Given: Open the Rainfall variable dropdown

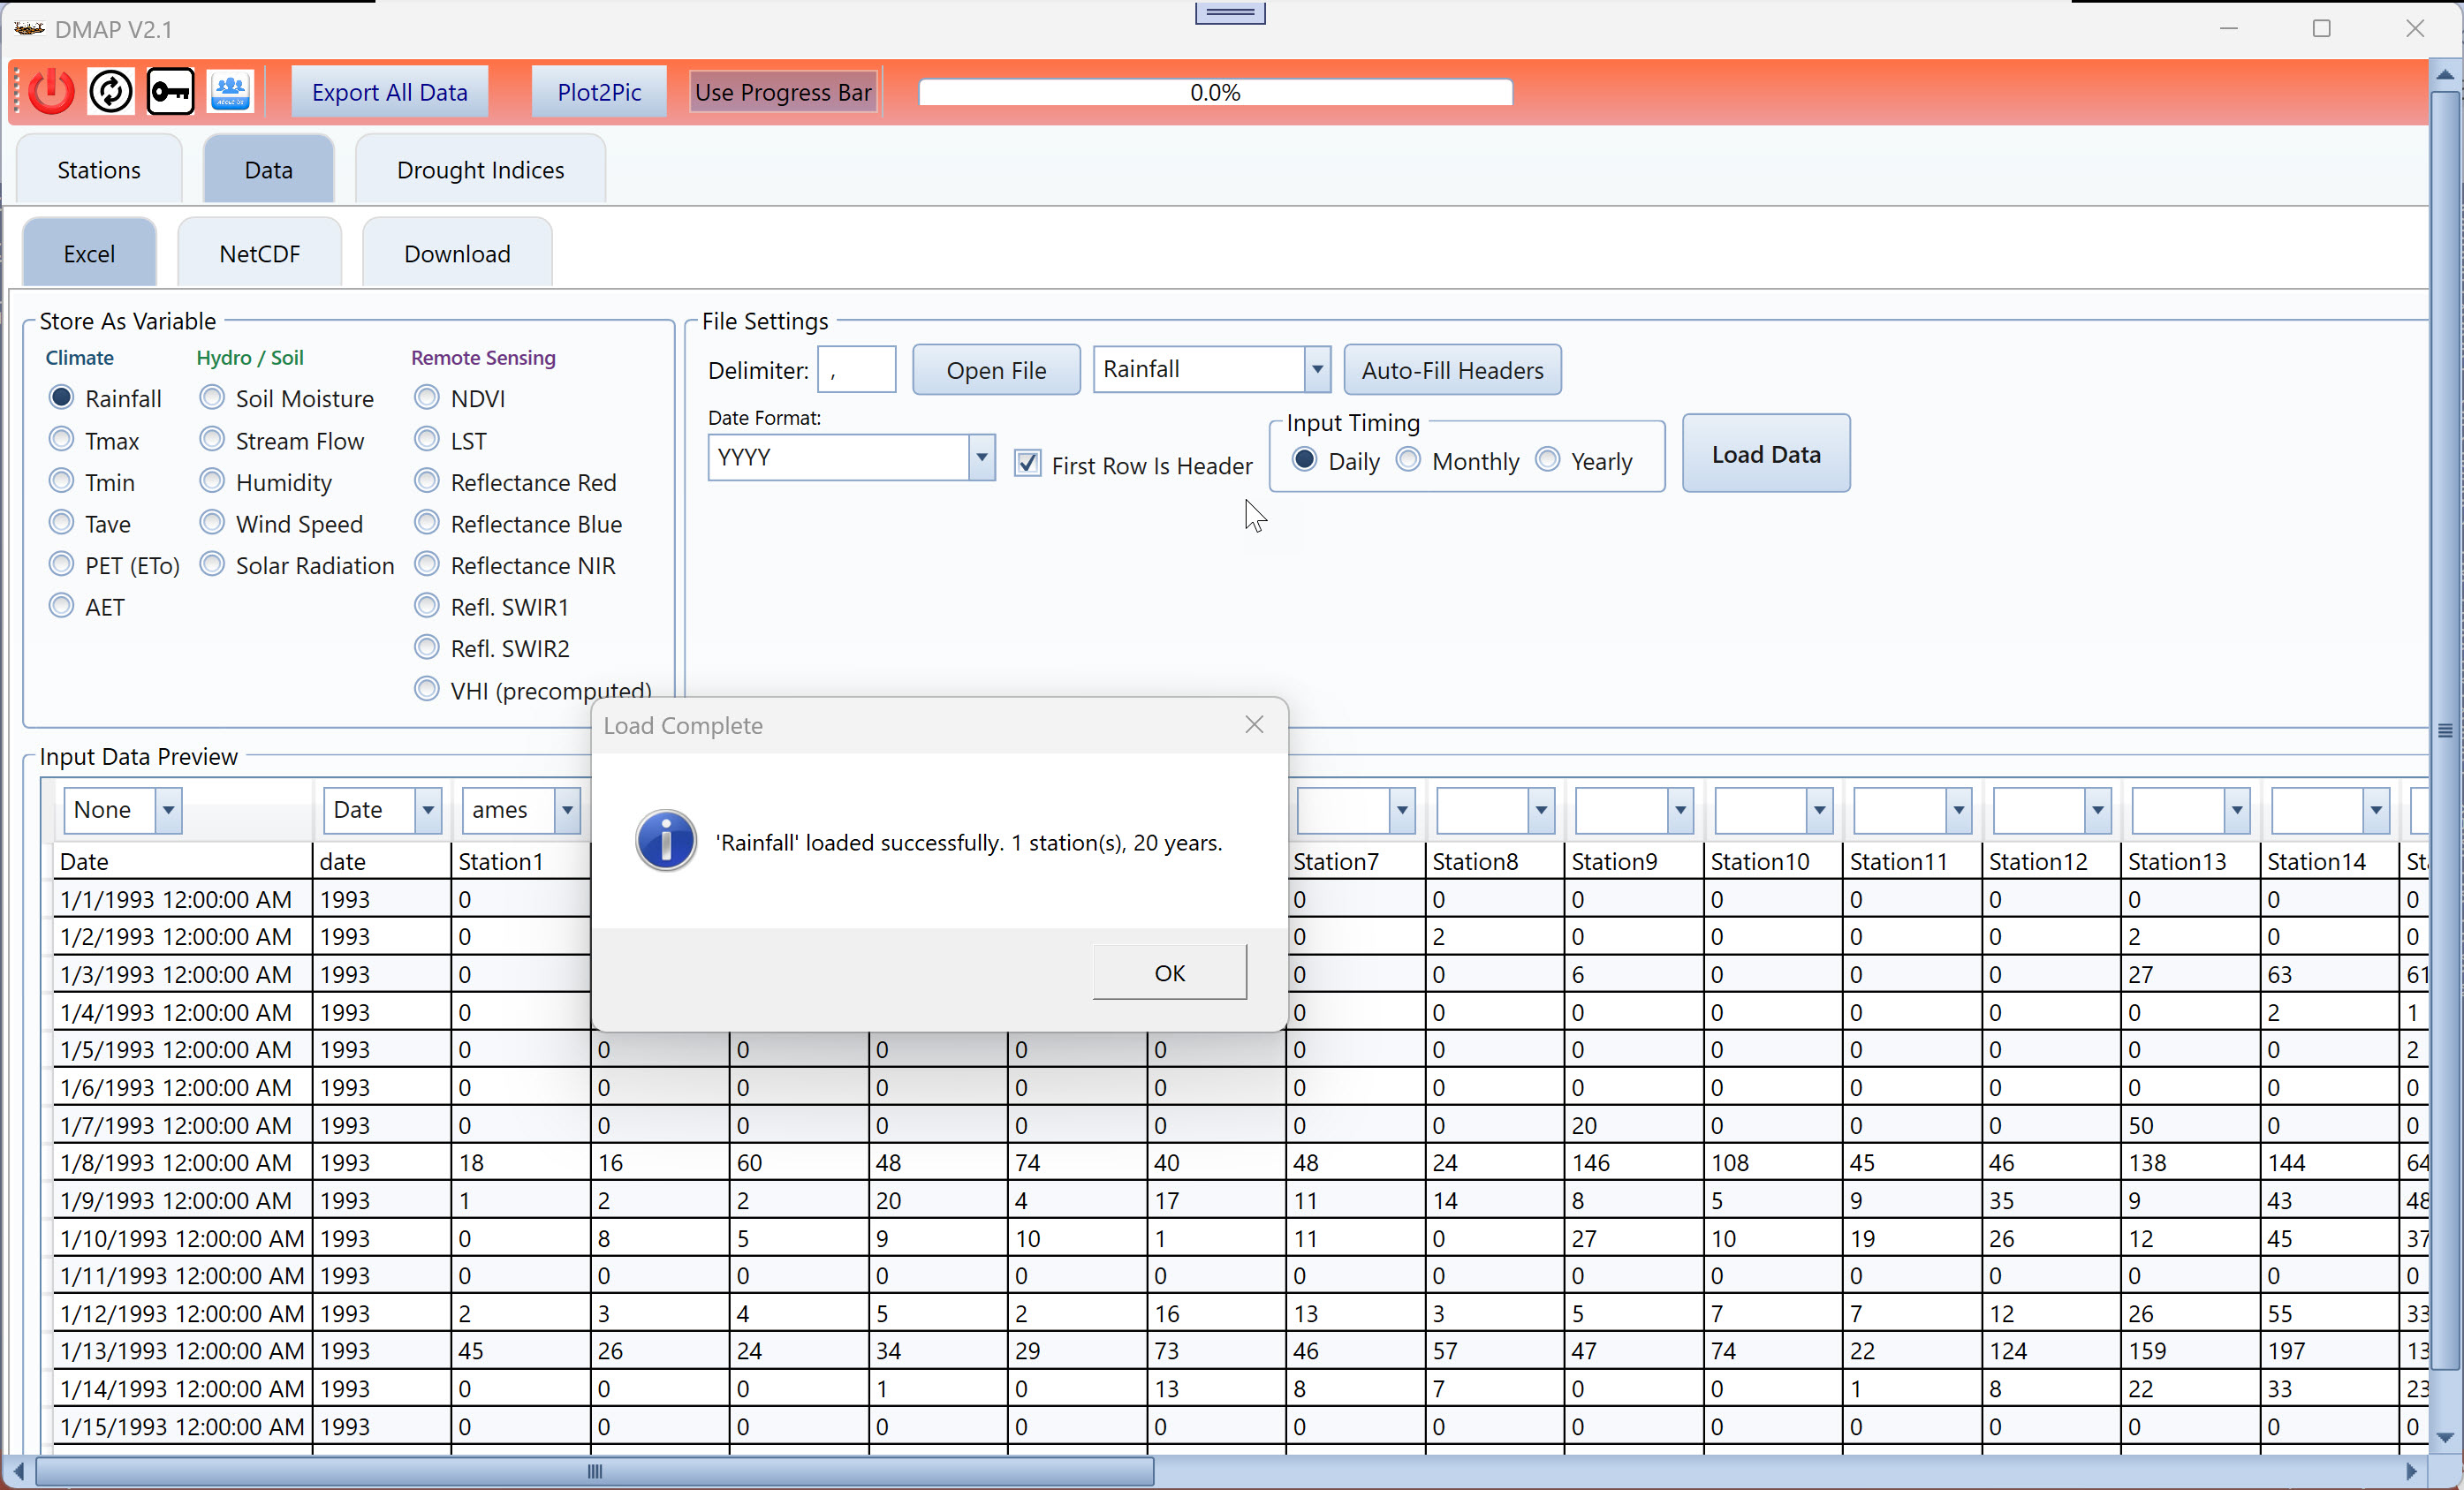Looking at the screenshot, I should (1317, 370).
